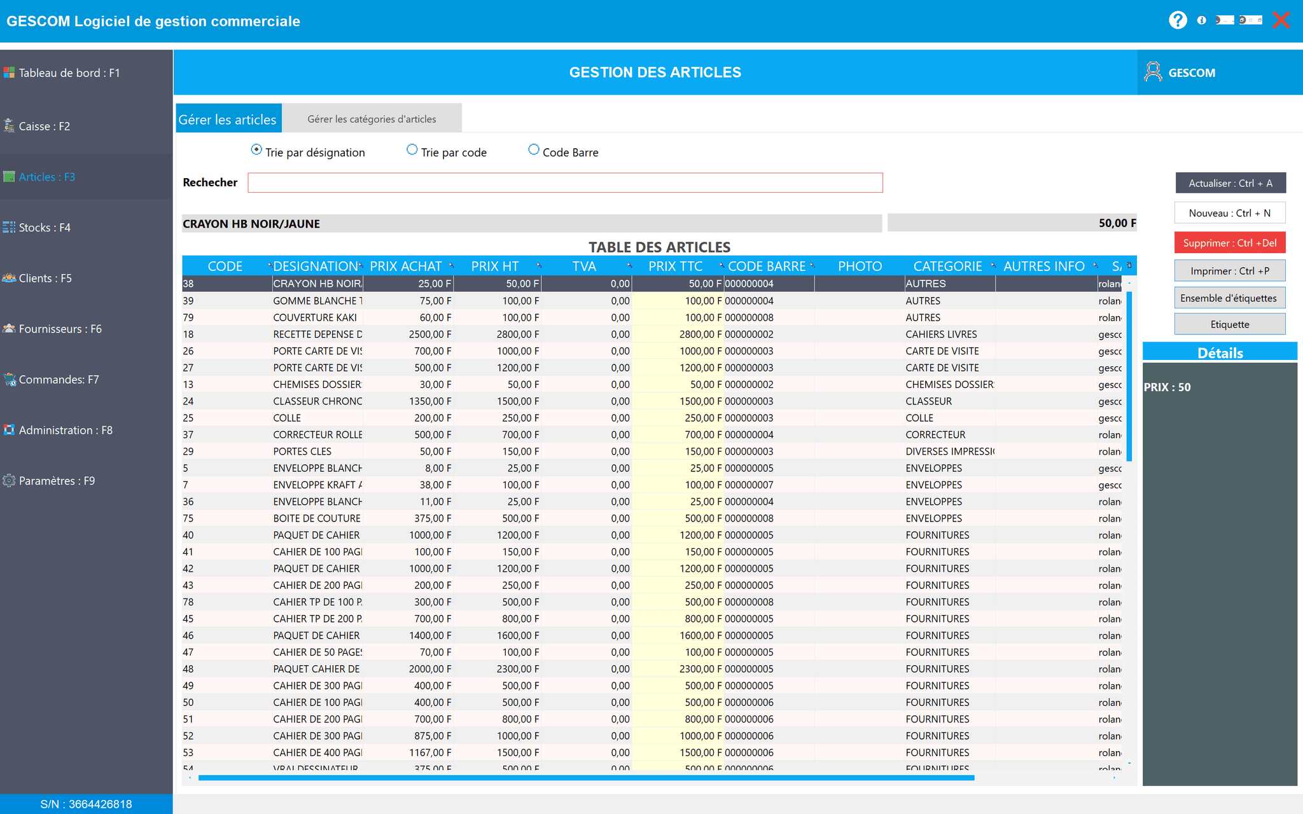Screen dimensions: 1303x814
Task: Click the help question mark icon
Action: pos(1178,20)
